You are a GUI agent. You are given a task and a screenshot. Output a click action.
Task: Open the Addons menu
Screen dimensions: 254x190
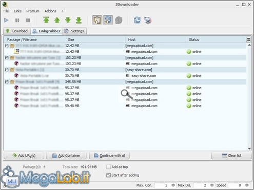(50, 11)
